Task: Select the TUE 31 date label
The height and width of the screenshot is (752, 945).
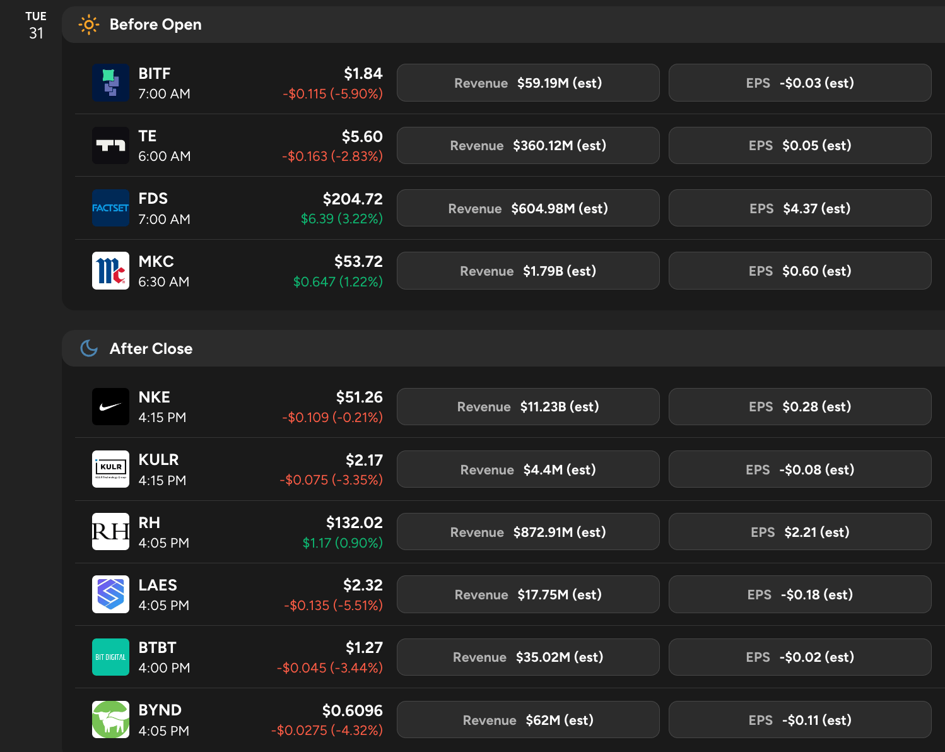Action: 36,25
